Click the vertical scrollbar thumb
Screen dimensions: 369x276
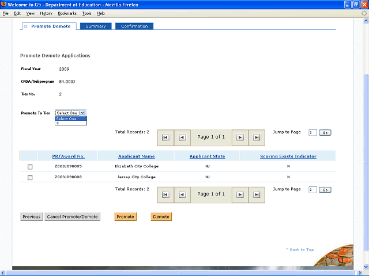coord(366,162)
